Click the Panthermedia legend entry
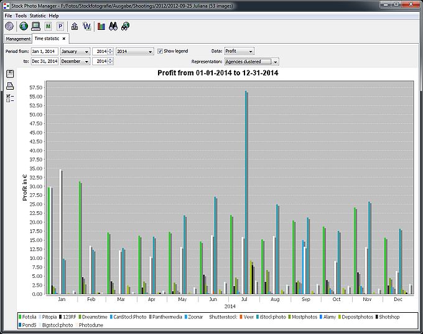The width and height of the screenshot is (423, 334). point(165,317)
